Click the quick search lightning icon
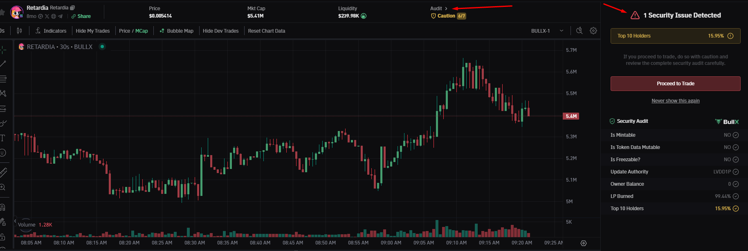This screenshot has width=748, height=251. coord(579,31)
